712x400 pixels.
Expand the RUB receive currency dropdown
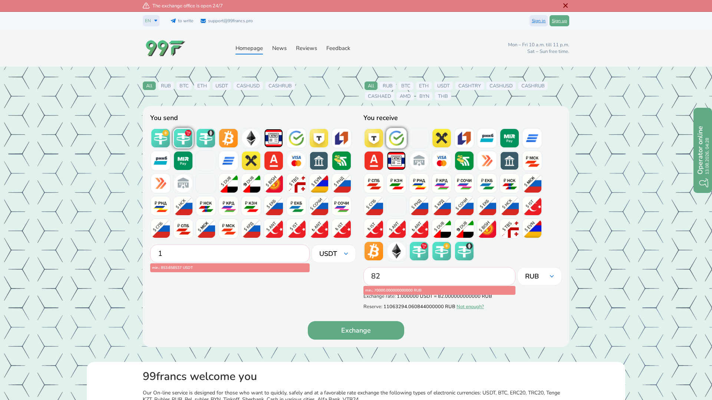point(540,276)
